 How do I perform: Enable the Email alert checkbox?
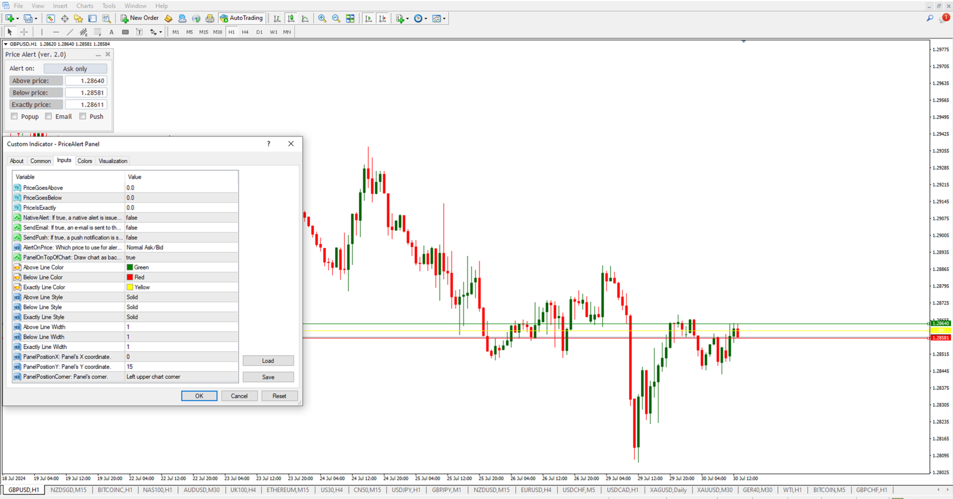click(x=48, y=116)
